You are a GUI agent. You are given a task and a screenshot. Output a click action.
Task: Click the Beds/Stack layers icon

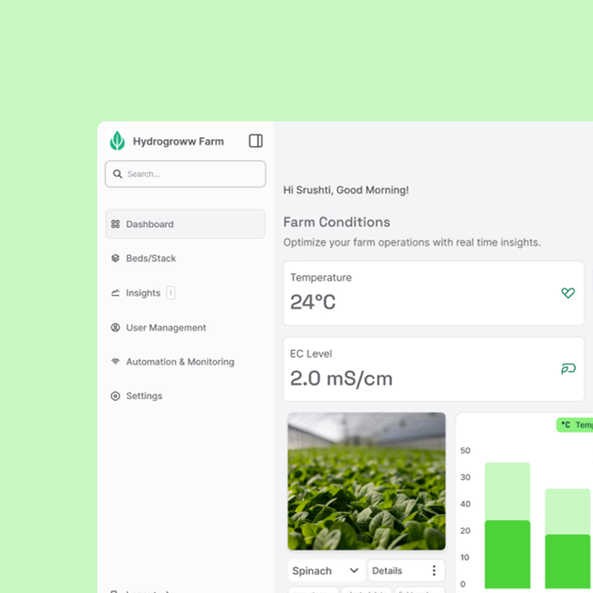[115, 258]
